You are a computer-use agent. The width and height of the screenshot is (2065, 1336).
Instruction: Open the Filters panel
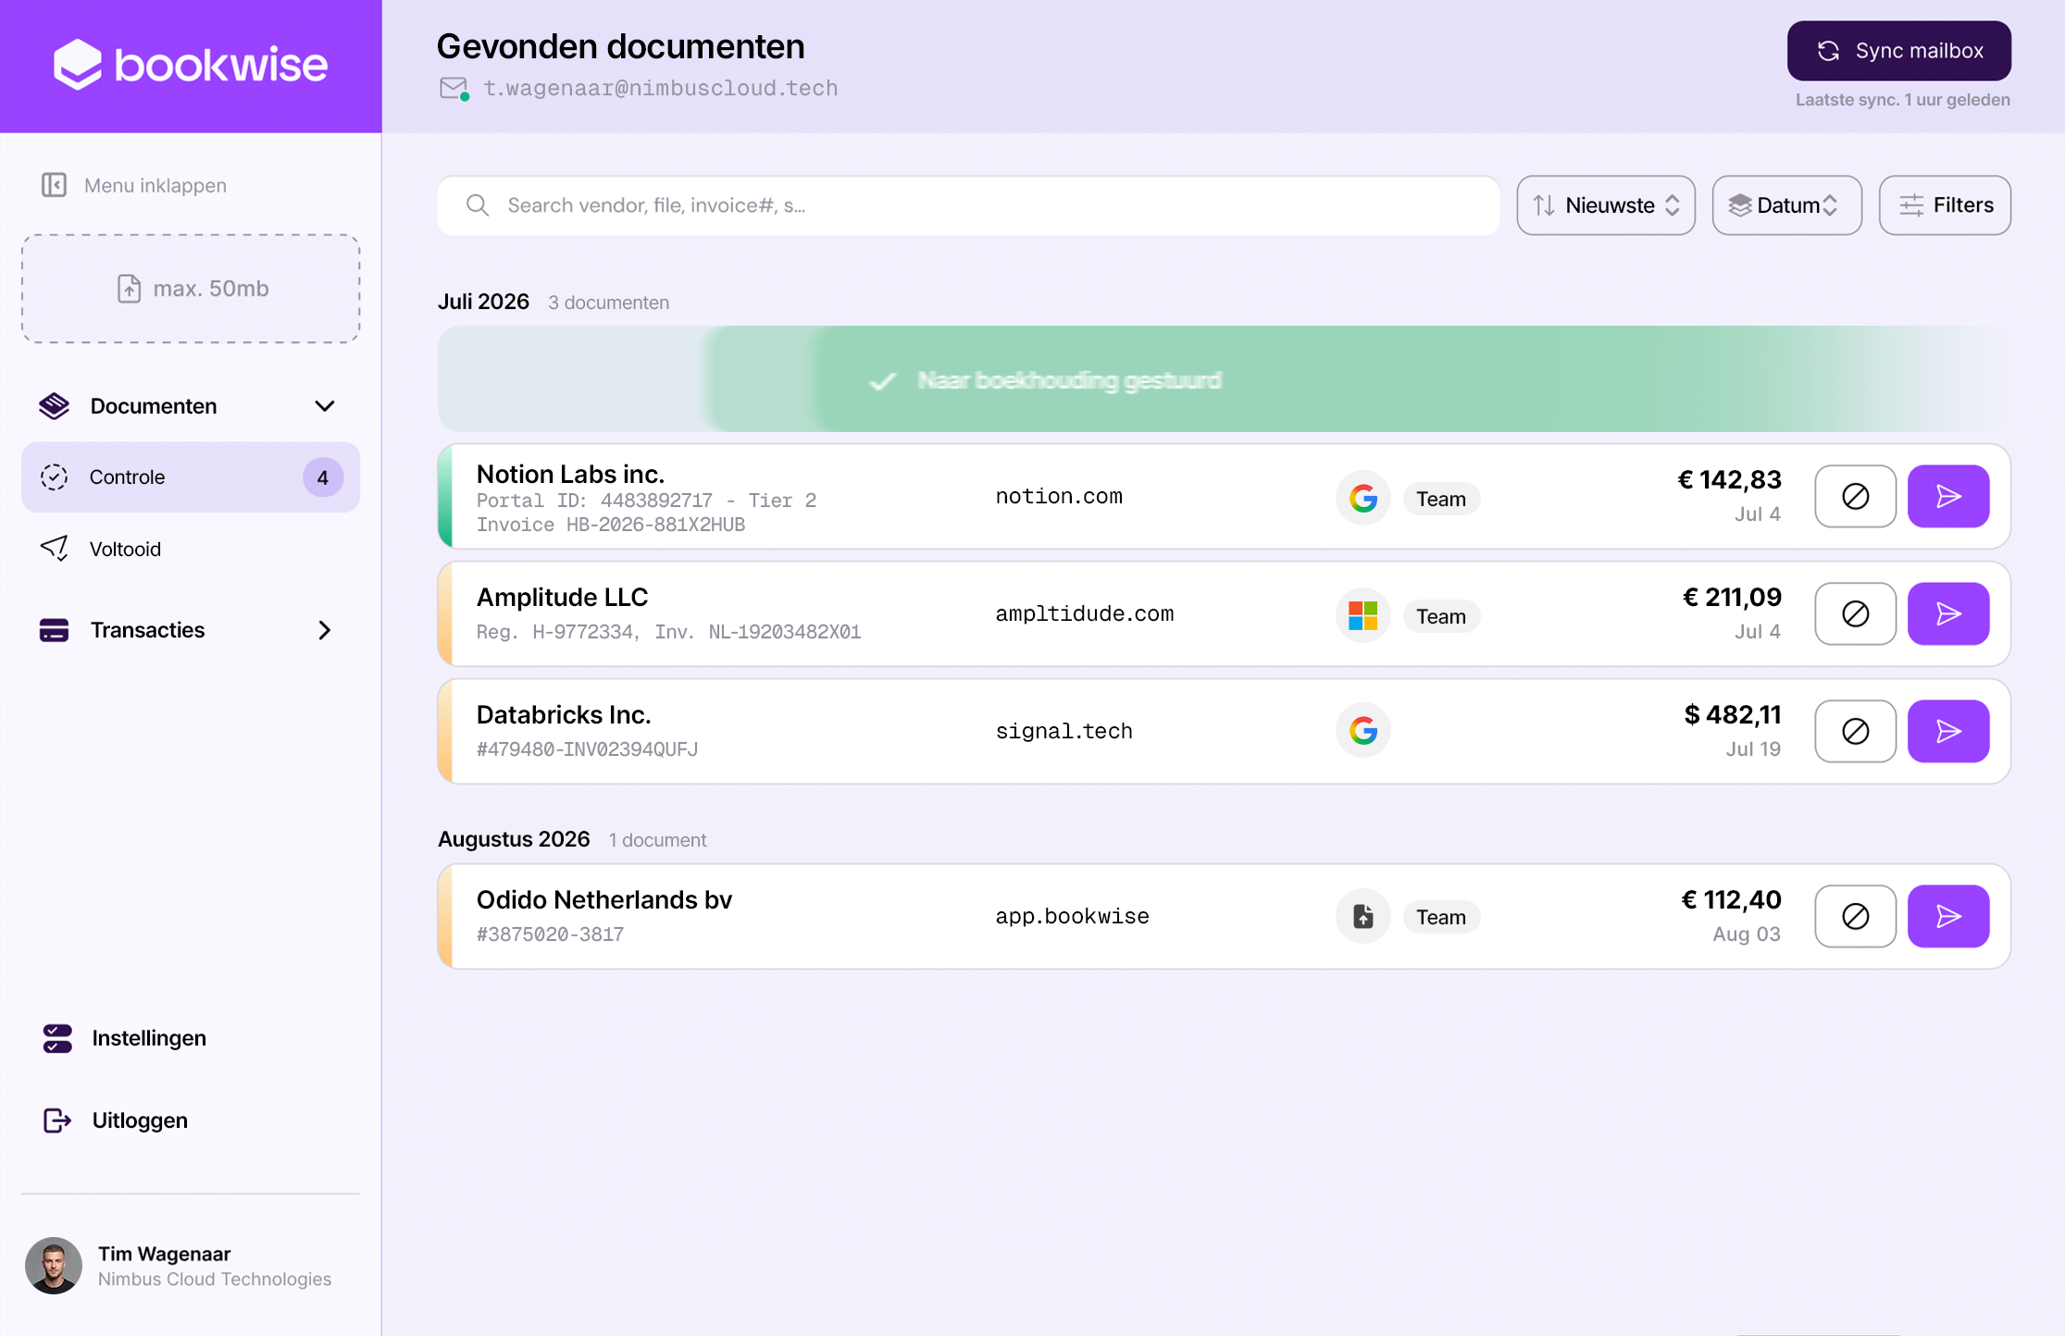tap(1944, 205)
